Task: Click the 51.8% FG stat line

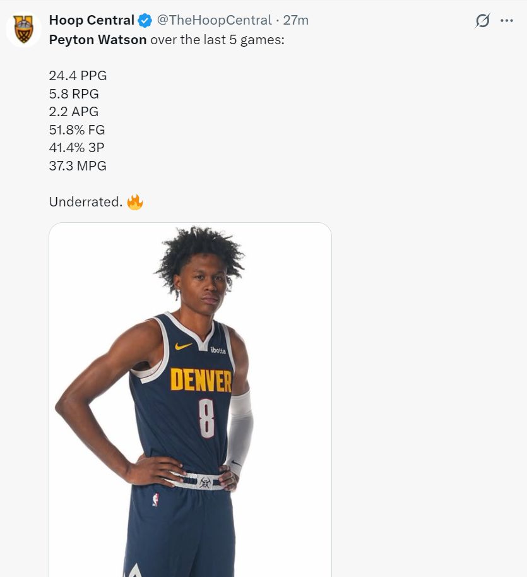Action: pyautogui.click(x=77, y=129)
